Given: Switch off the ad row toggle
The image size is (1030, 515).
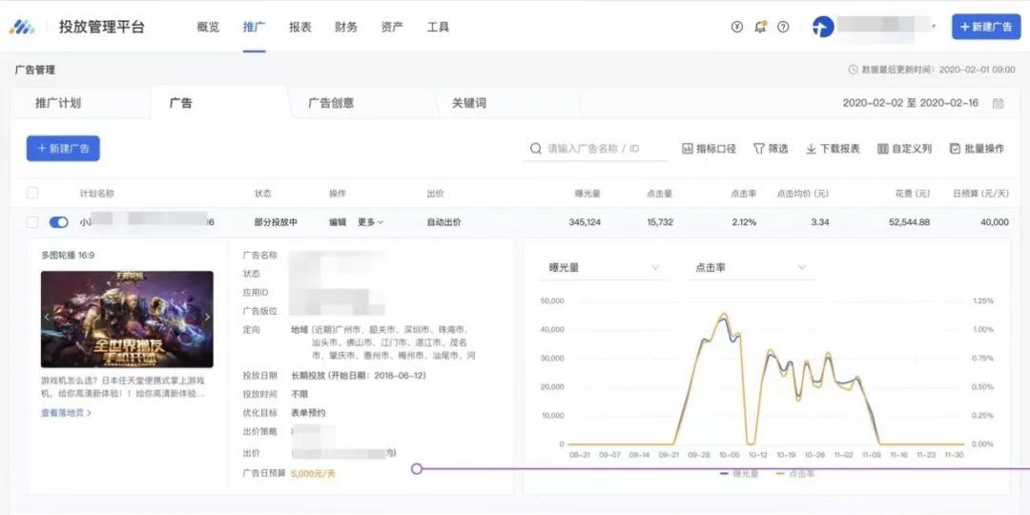Looking at the screenshot, I should [58, 222].
